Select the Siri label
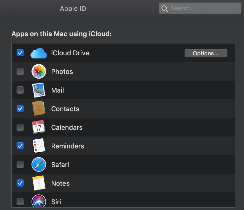This screenshot has width=244, height=210. click(x=56, y=202)
